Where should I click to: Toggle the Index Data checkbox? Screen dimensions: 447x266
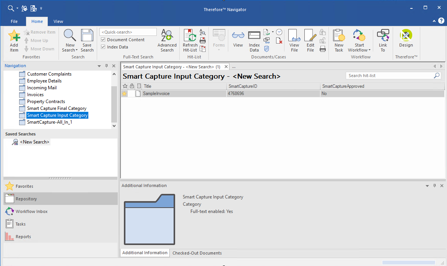coord(103,47)
